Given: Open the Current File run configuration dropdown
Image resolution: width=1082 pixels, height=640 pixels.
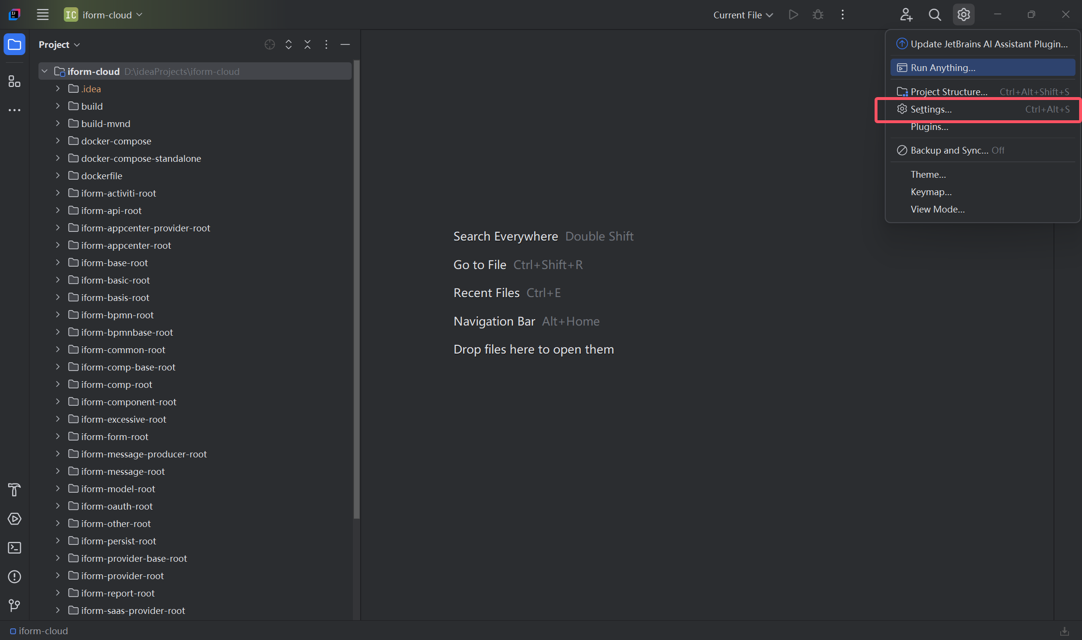Looking at the screenshot, I should point(743,15).
